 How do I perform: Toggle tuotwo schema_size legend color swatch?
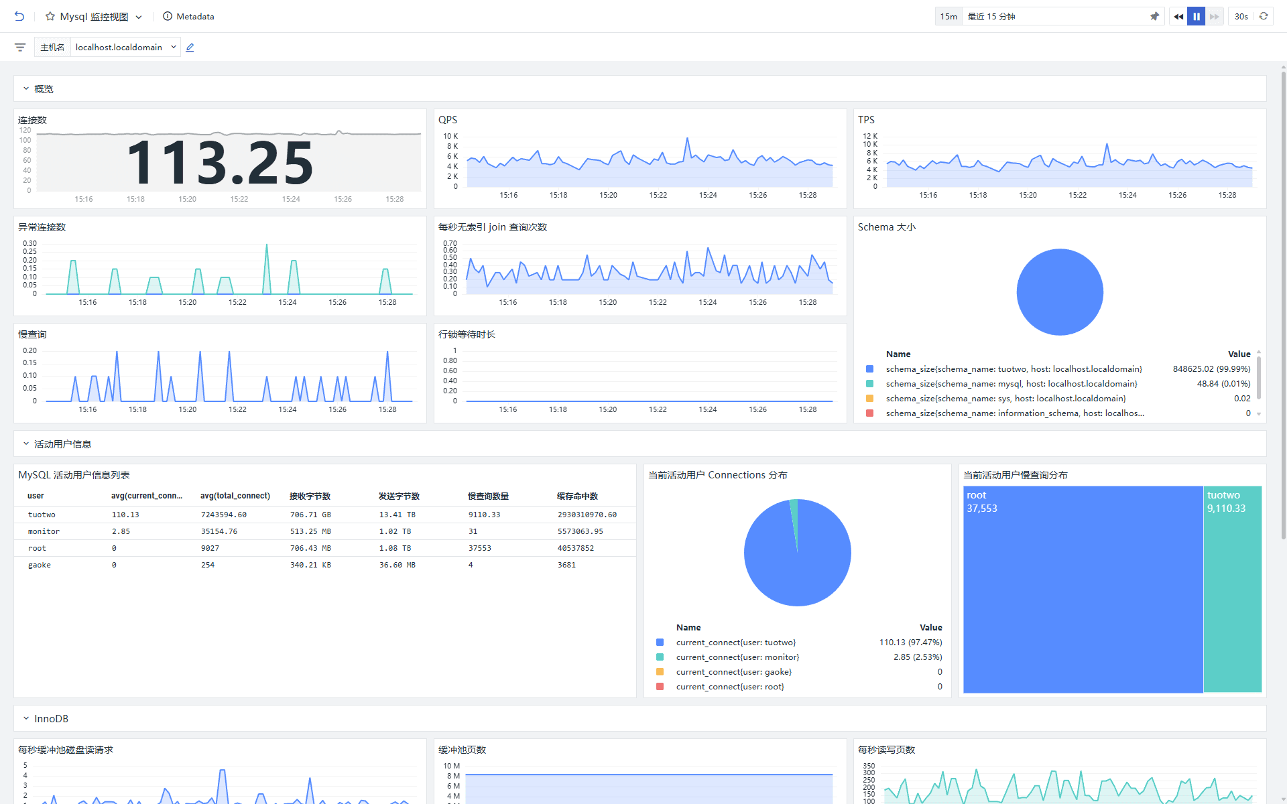coord(869,369)
